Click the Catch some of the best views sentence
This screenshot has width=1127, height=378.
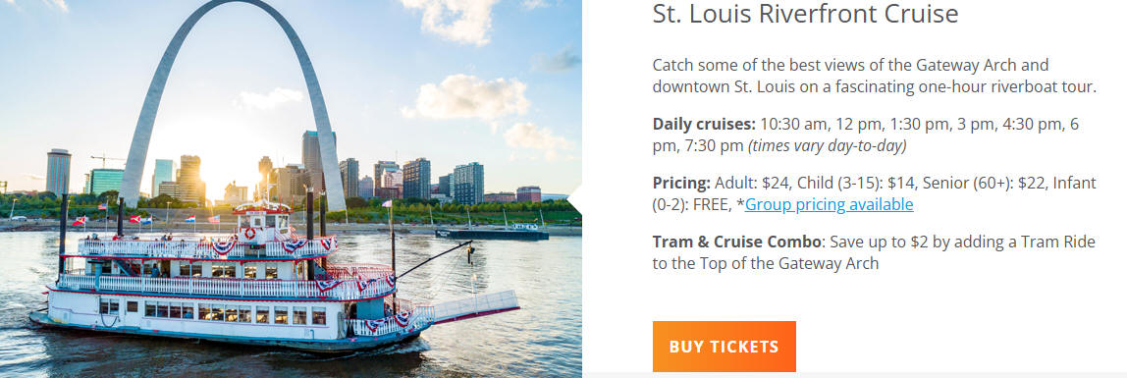[x=874, y=77]
